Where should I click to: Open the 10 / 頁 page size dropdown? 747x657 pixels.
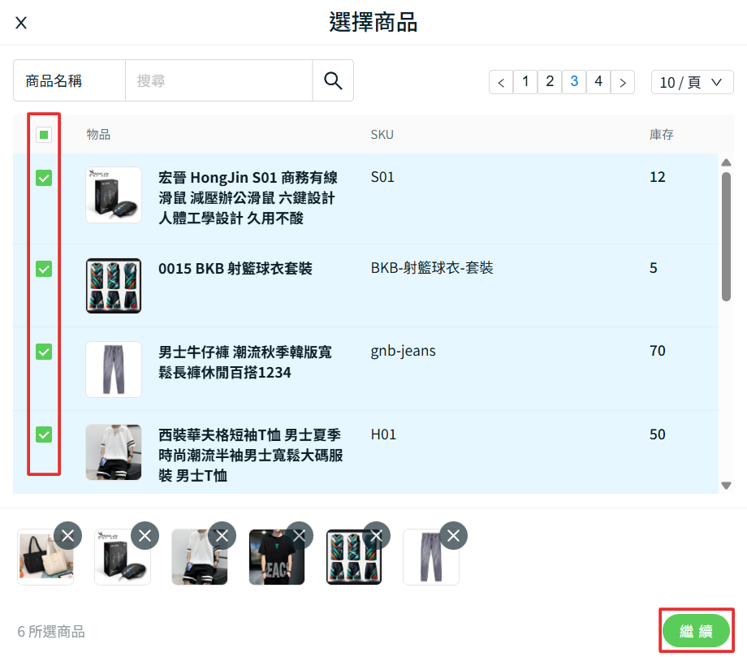(x=692, y=82)
